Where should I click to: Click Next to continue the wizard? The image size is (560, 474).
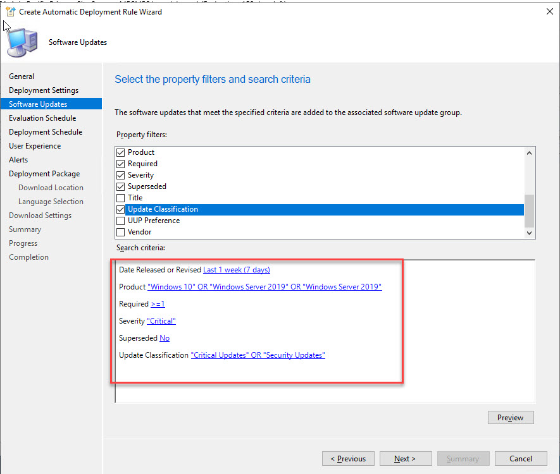(405, 459)
